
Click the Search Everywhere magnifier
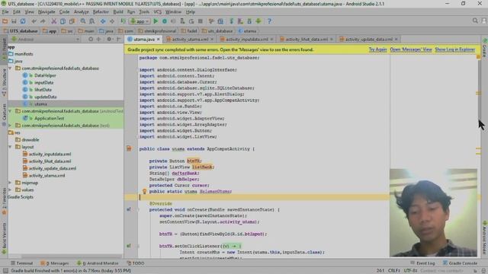click(x=475, y=21)
